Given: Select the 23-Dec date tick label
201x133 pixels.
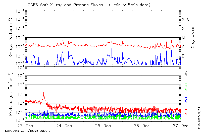Looking at the screenshot, I should click(25, 125).
